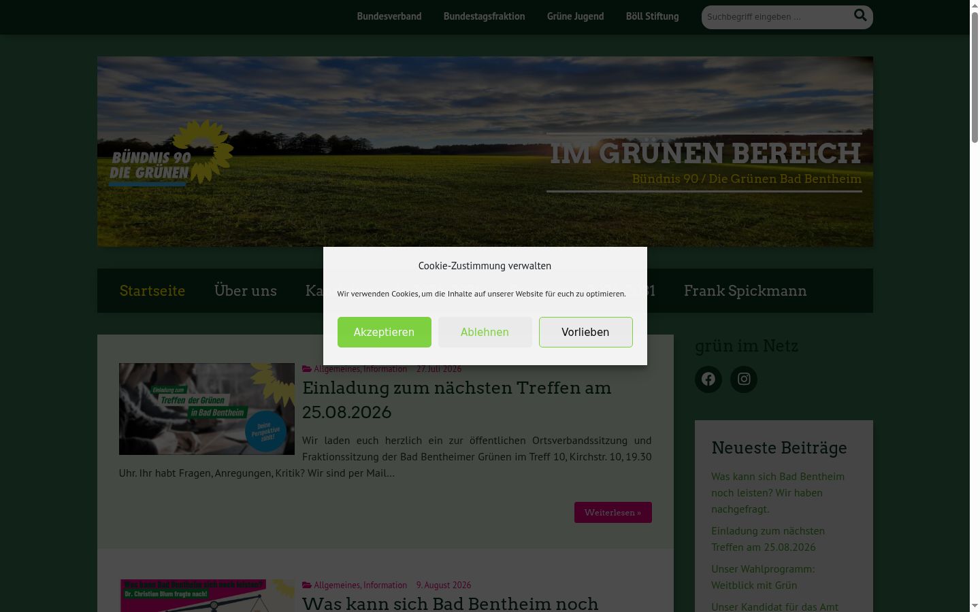
Task: Open the Instagram profile icon
Action: tap(744, 379)
